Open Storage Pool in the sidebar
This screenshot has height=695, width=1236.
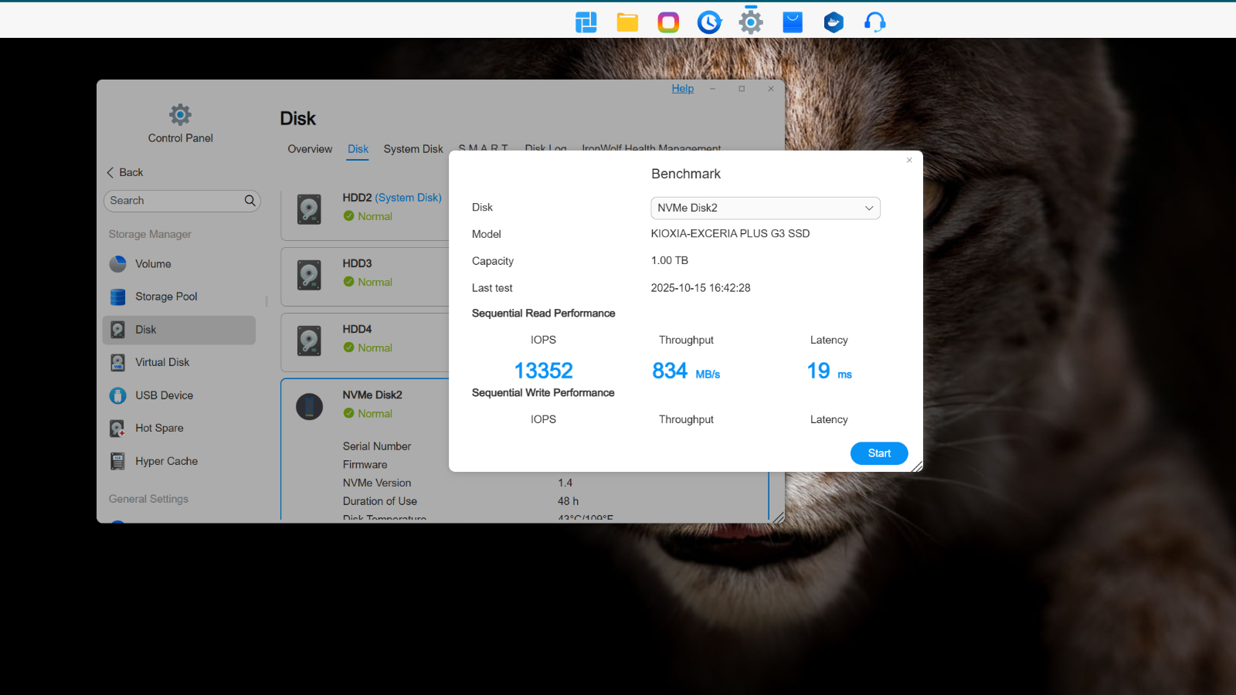[x=166, y=297]
